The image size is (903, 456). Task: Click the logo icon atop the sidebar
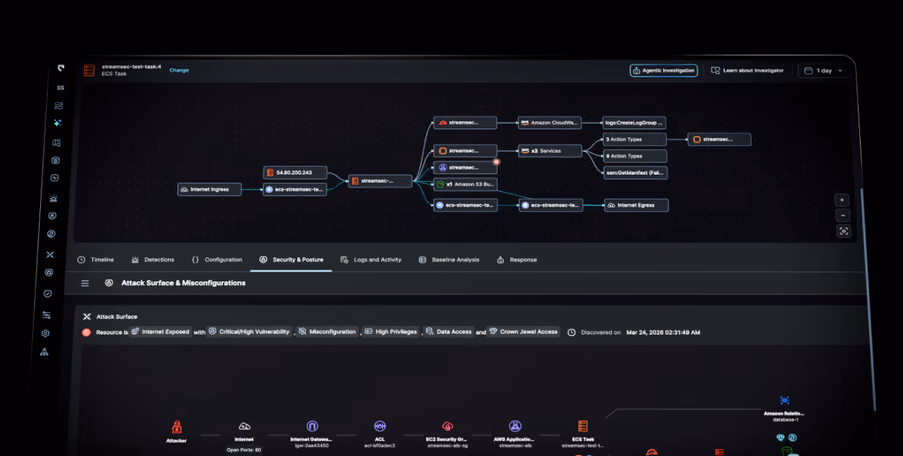pos(61,68)
